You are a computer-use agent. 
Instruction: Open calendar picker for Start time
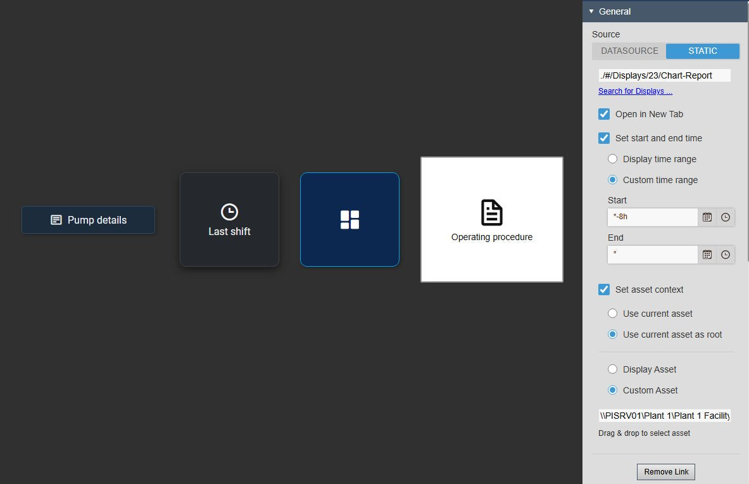coord(707,217)
